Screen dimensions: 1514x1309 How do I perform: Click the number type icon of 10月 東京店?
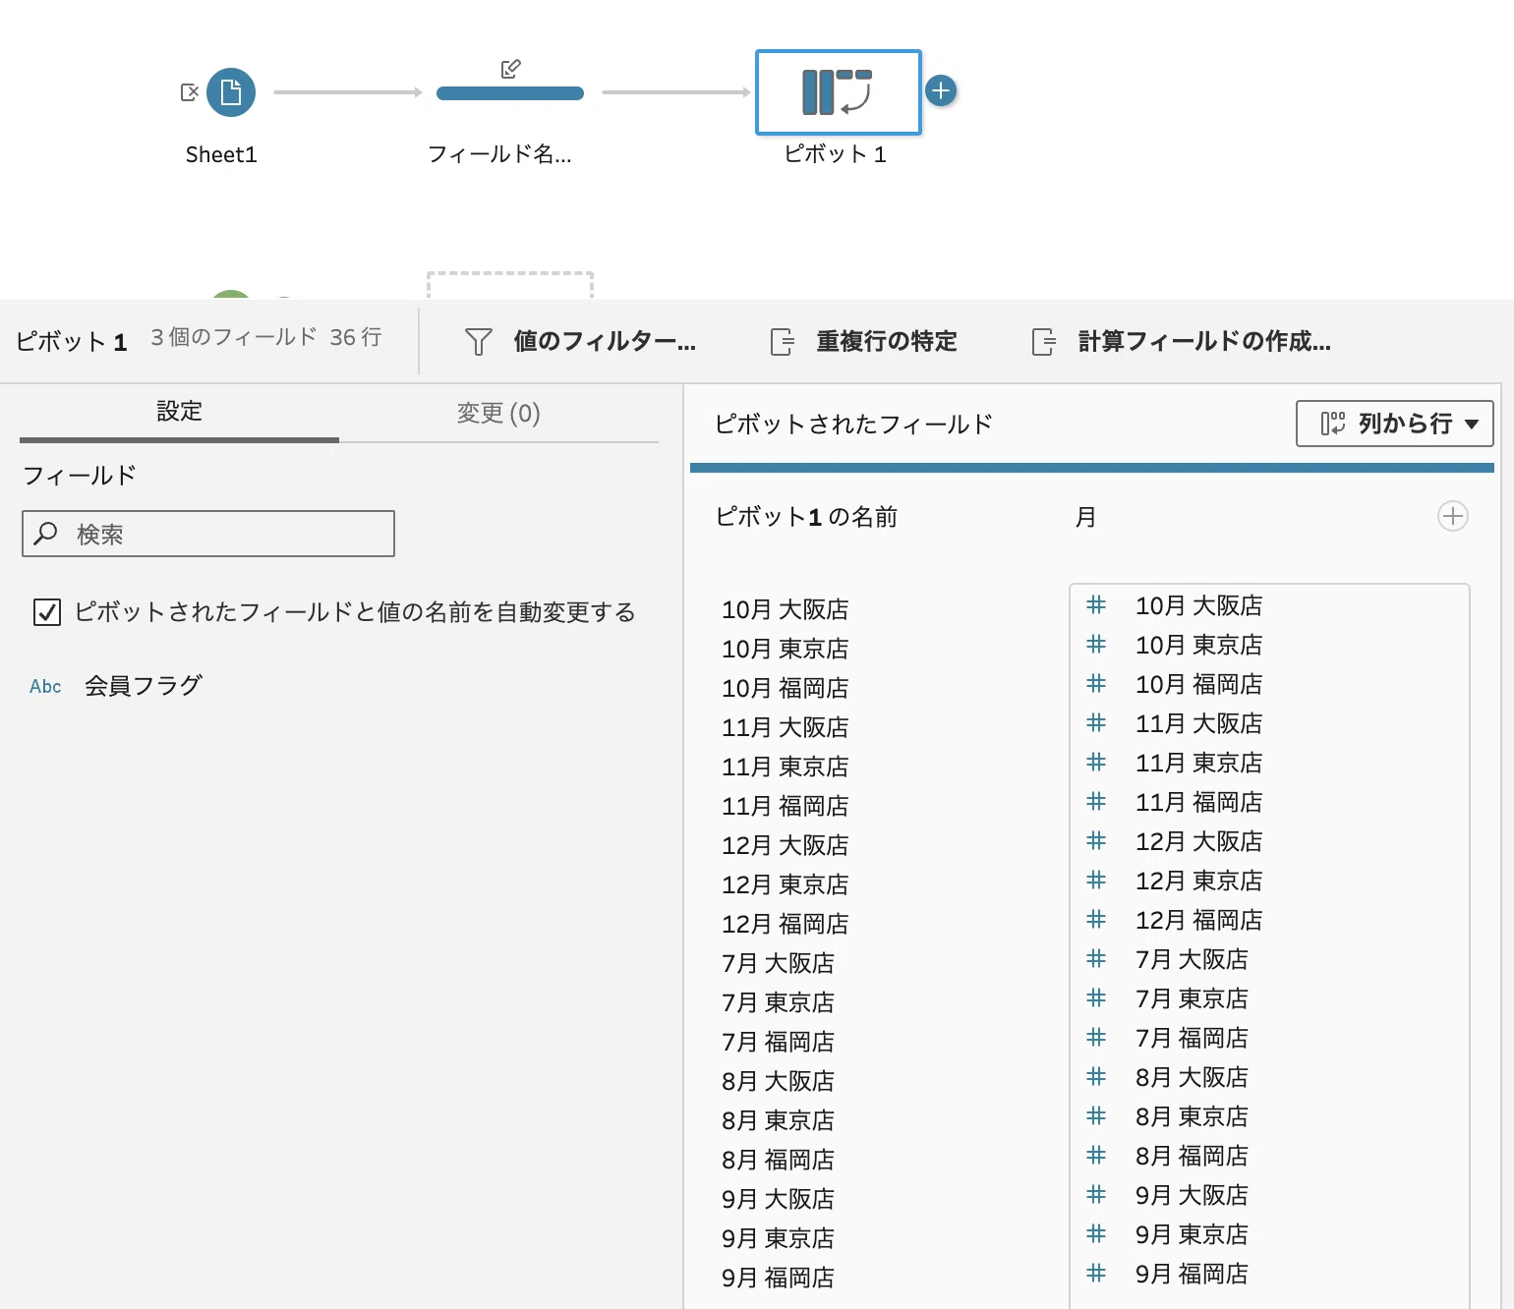tap(1096, 645)
